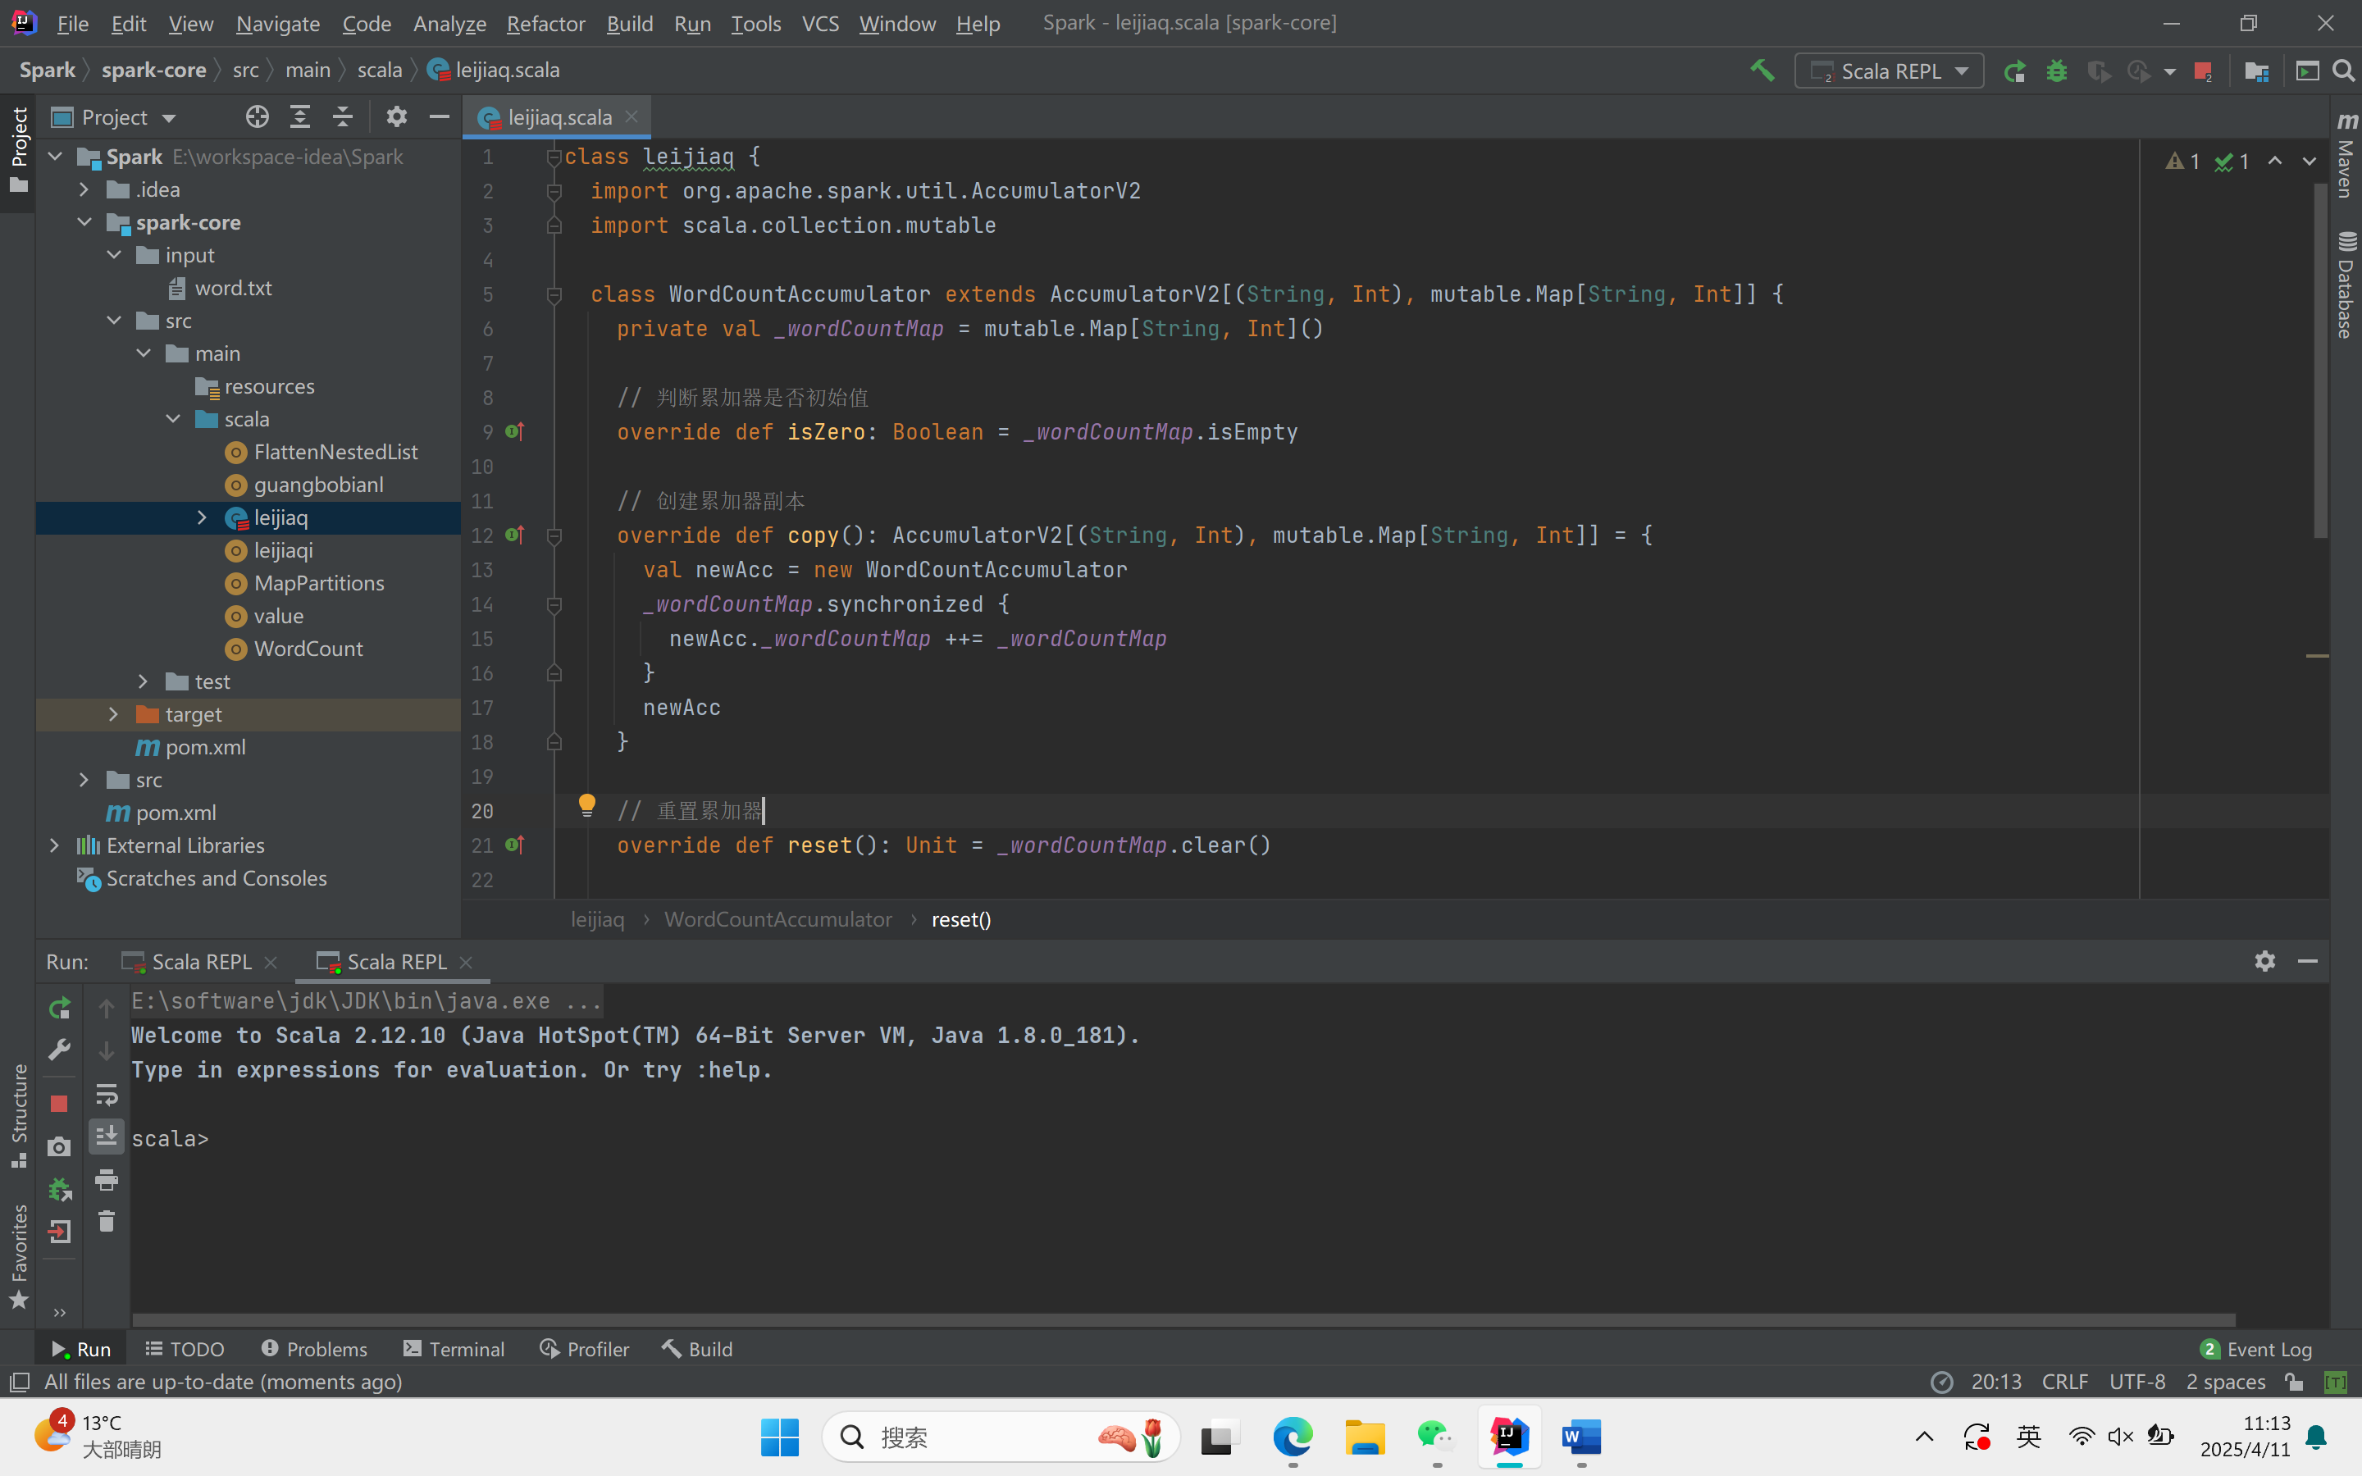
Task: Click the Stop button in Run panel
Action: pos(58,1103)
